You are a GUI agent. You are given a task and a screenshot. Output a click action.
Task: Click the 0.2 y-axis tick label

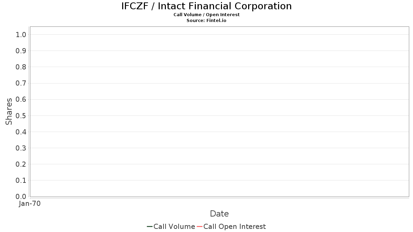point(21,164)
